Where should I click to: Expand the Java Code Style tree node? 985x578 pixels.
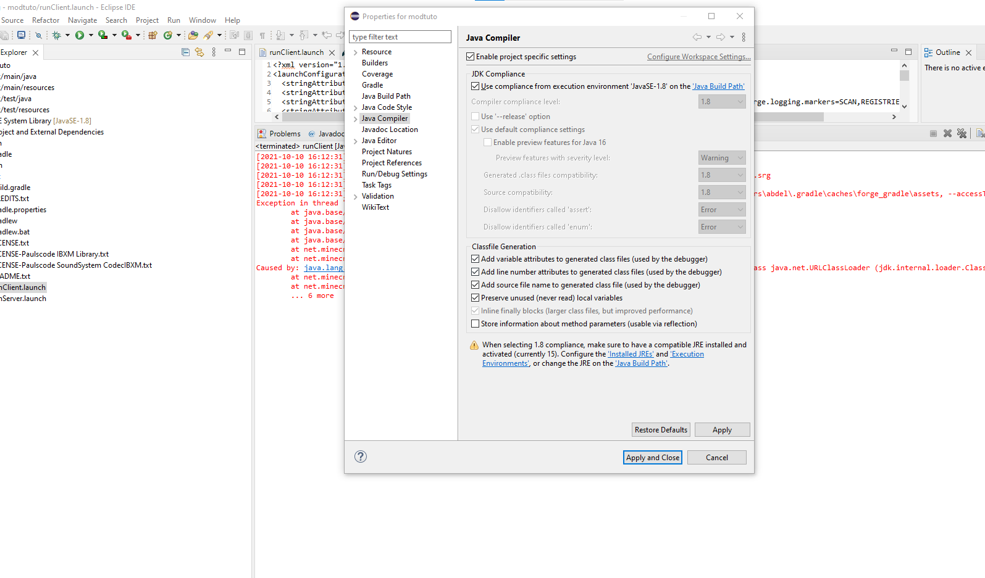point(356,108)
